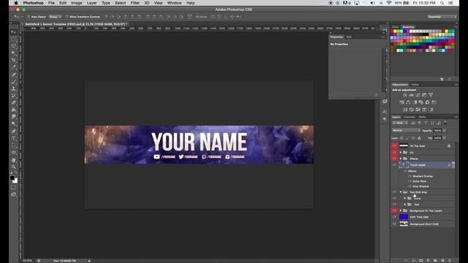This screenshot has height=263, width=468.
Task: Expand the Text subgroup folder
Action: [405, 205]
